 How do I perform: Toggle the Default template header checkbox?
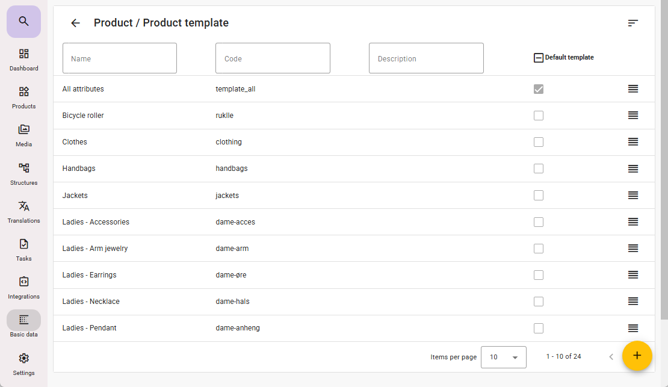click(x=539, y=58)
